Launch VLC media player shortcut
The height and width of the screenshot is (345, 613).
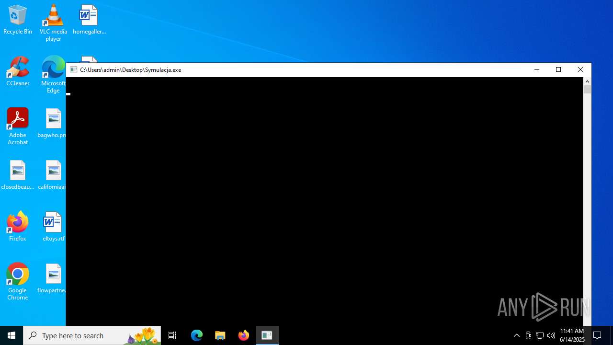[53, 23]
